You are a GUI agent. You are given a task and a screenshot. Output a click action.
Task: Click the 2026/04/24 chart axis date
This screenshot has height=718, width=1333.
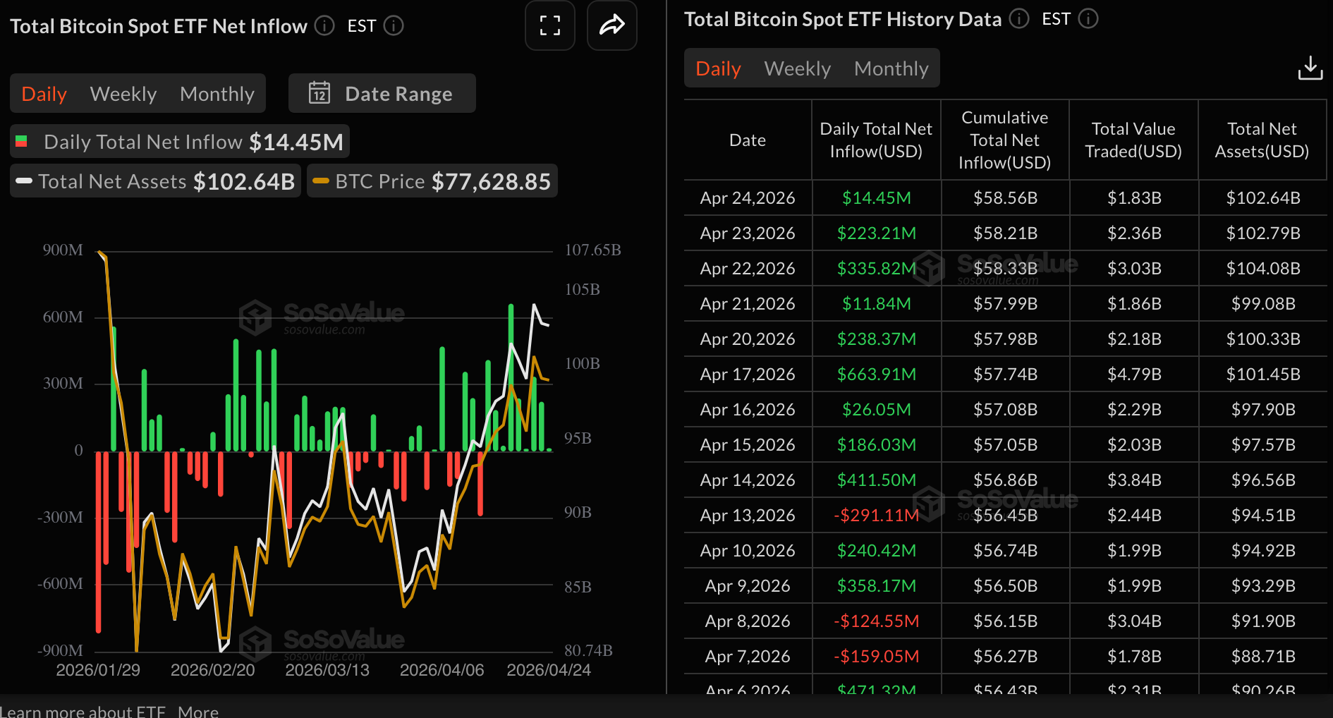[x=549, y=670]
